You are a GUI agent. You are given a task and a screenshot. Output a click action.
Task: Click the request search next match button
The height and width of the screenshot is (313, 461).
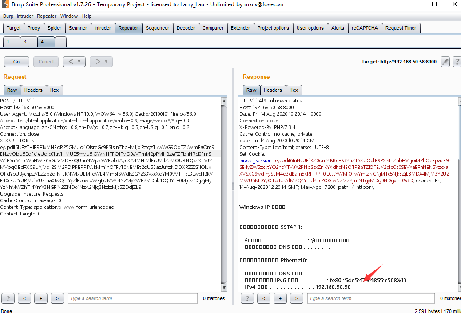pyautogui.click(x=57, y=298)
